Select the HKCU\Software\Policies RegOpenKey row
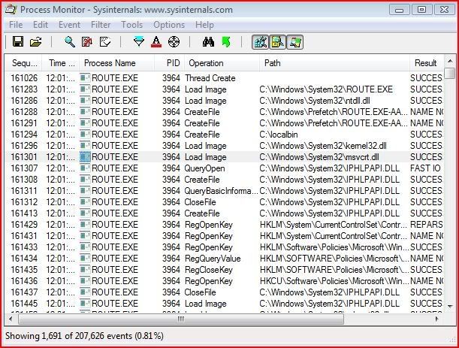The height and width of the screenshot is (348, 459). tap(224, 281)
